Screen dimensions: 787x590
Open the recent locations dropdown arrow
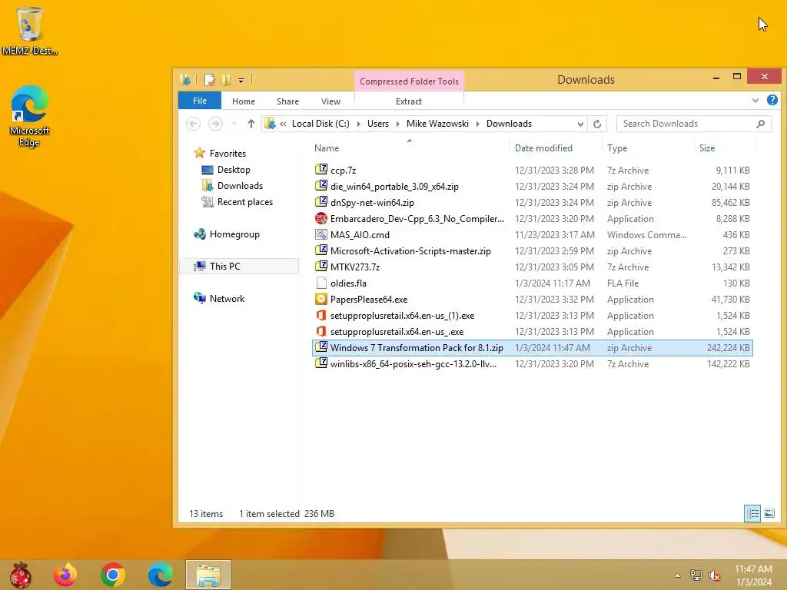(234, 124)
